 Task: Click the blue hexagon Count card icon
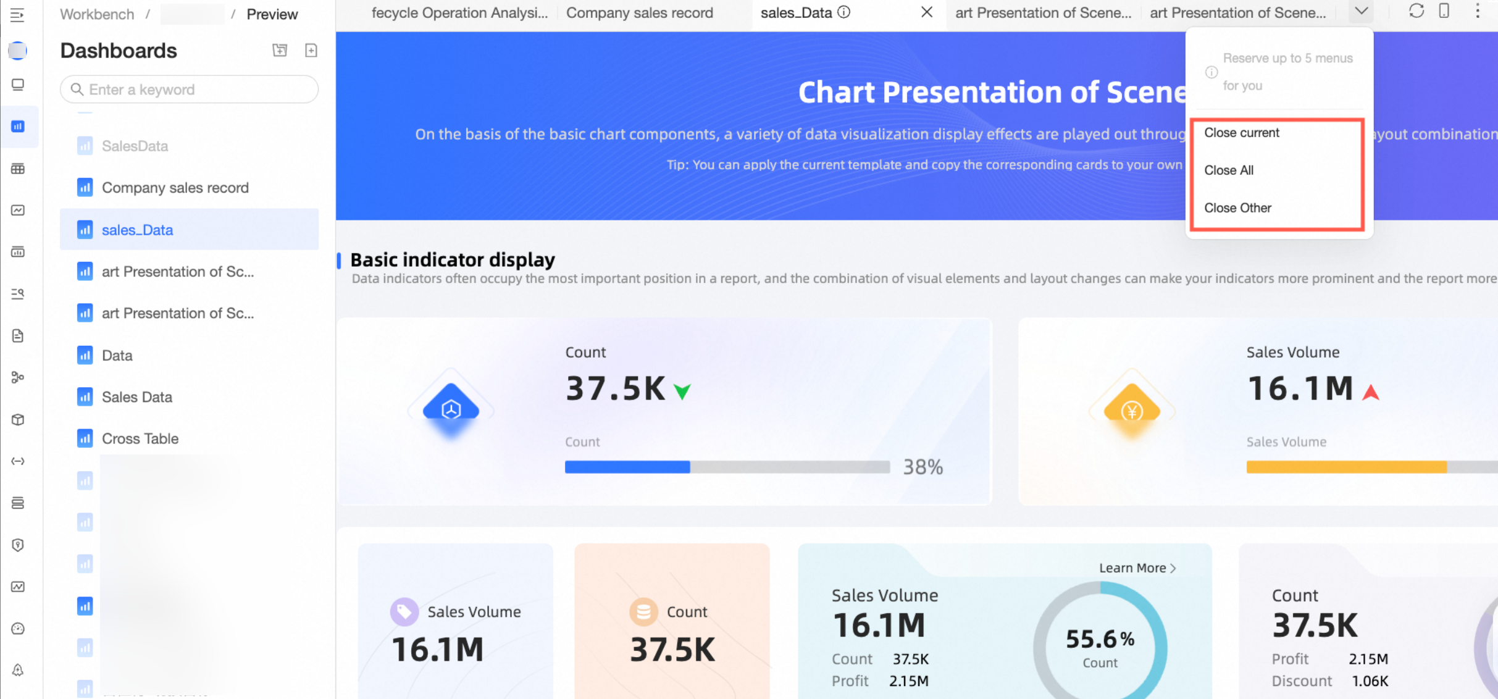451,408
